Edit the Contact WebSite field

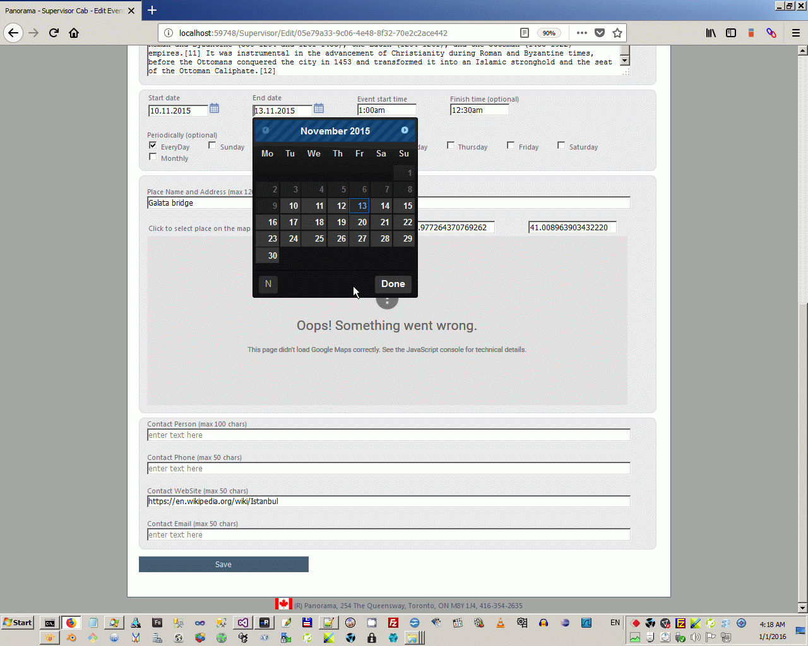pyautogui.click(x=388, y=502)
